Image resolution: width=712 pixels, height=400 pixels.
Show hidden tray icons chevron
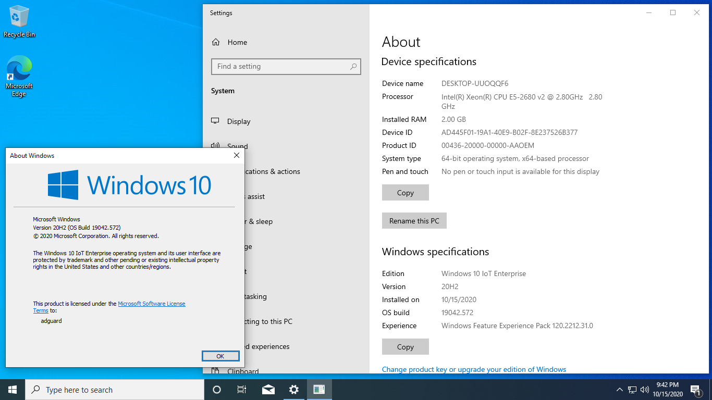pos(619,390)
